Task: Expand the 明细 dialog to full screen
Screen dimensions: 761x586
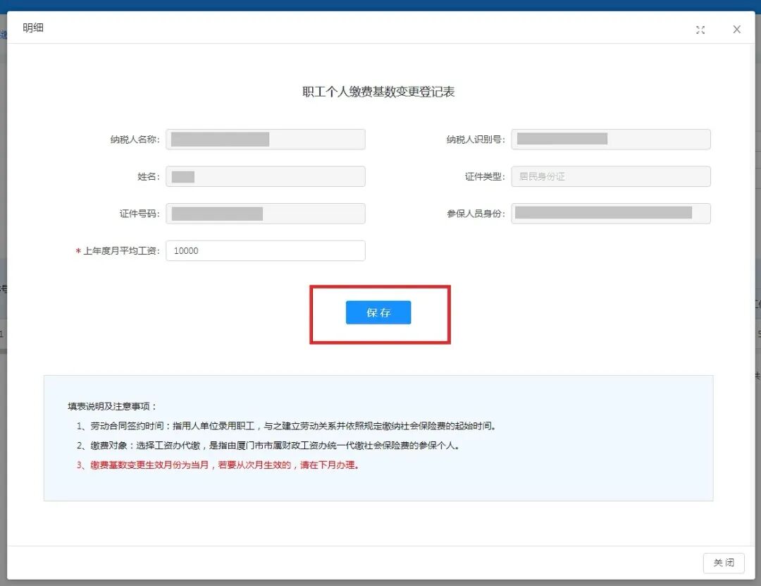Action: pyautogui.click(x=700, y=30)
